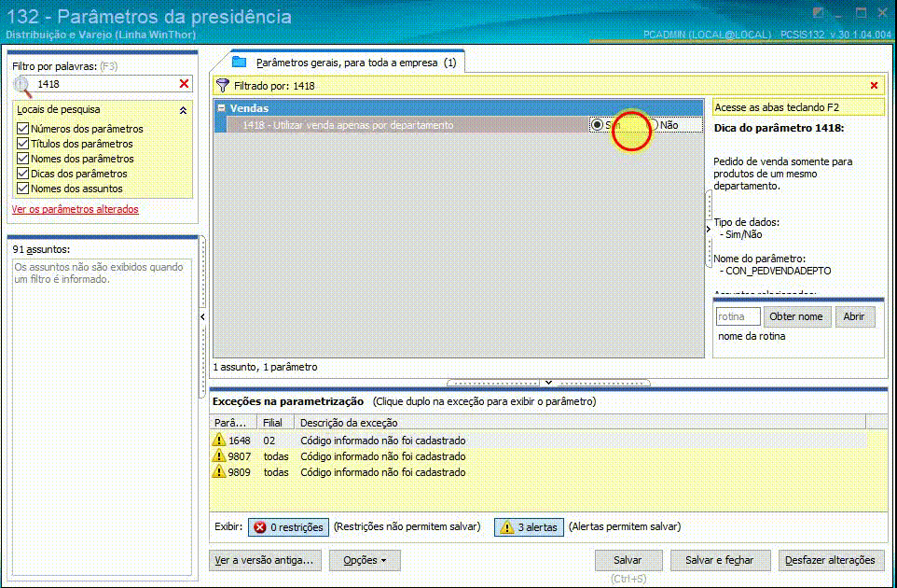Click the 'Salvar' button
Image resolution: width=897 pixels, height=588 pixels.
[628, 561]
